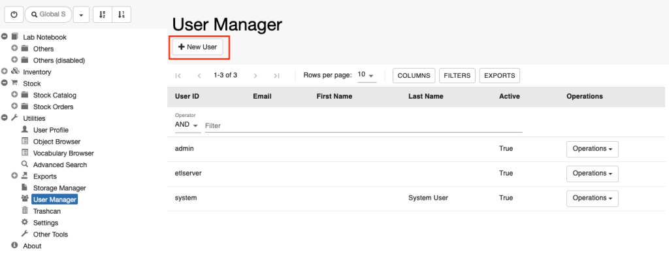Select Vocabulary Browser in Utilities tree
This screenshot has width=669, height=260.
[x=63, y=153]
